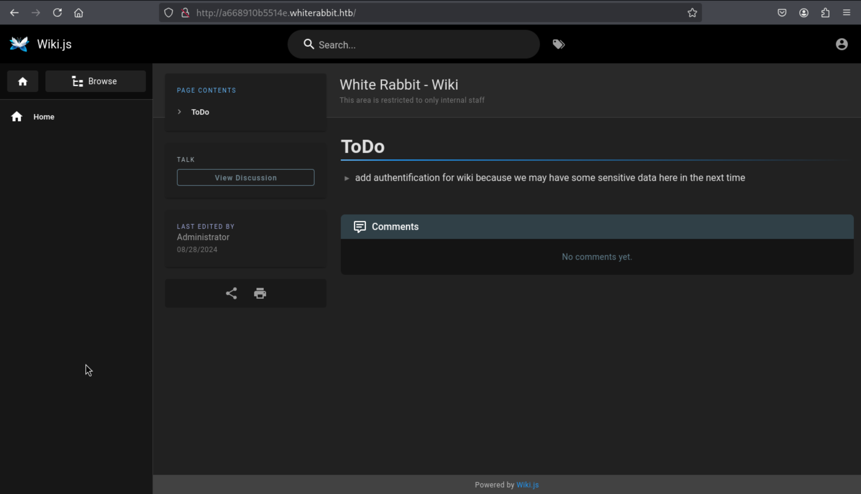The height and width of the screenshot is (494, 861).
Task: Click the View Discussion button
Action: point(245,178)
